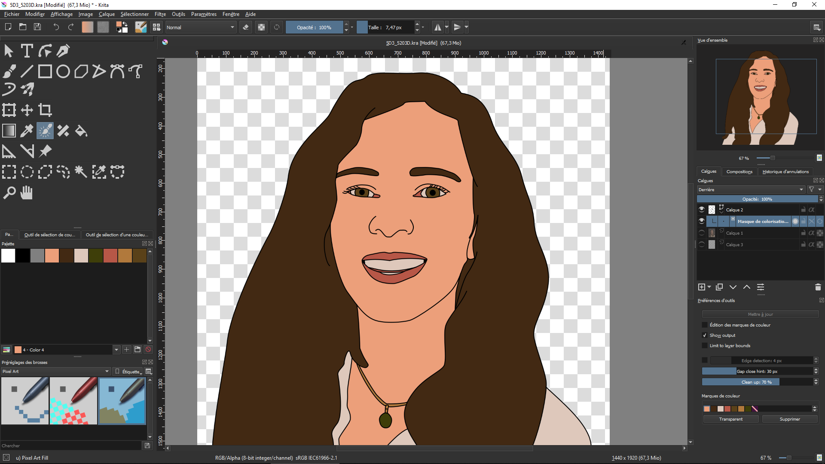Open the Derrière layer blend mode dropdown
This screenshot has width=825, height=464.
[751, 189]
